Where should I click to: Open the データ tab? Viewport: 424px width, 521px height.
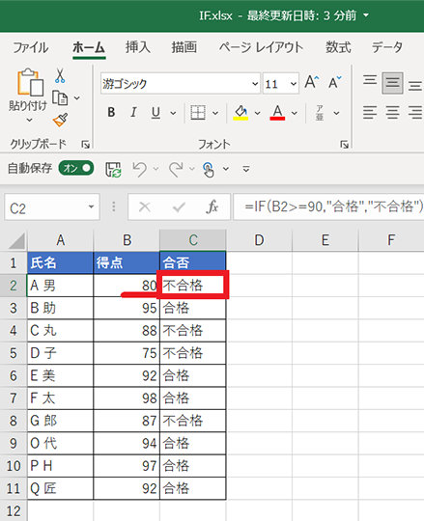pyautogui.click(x=387, y=47)
